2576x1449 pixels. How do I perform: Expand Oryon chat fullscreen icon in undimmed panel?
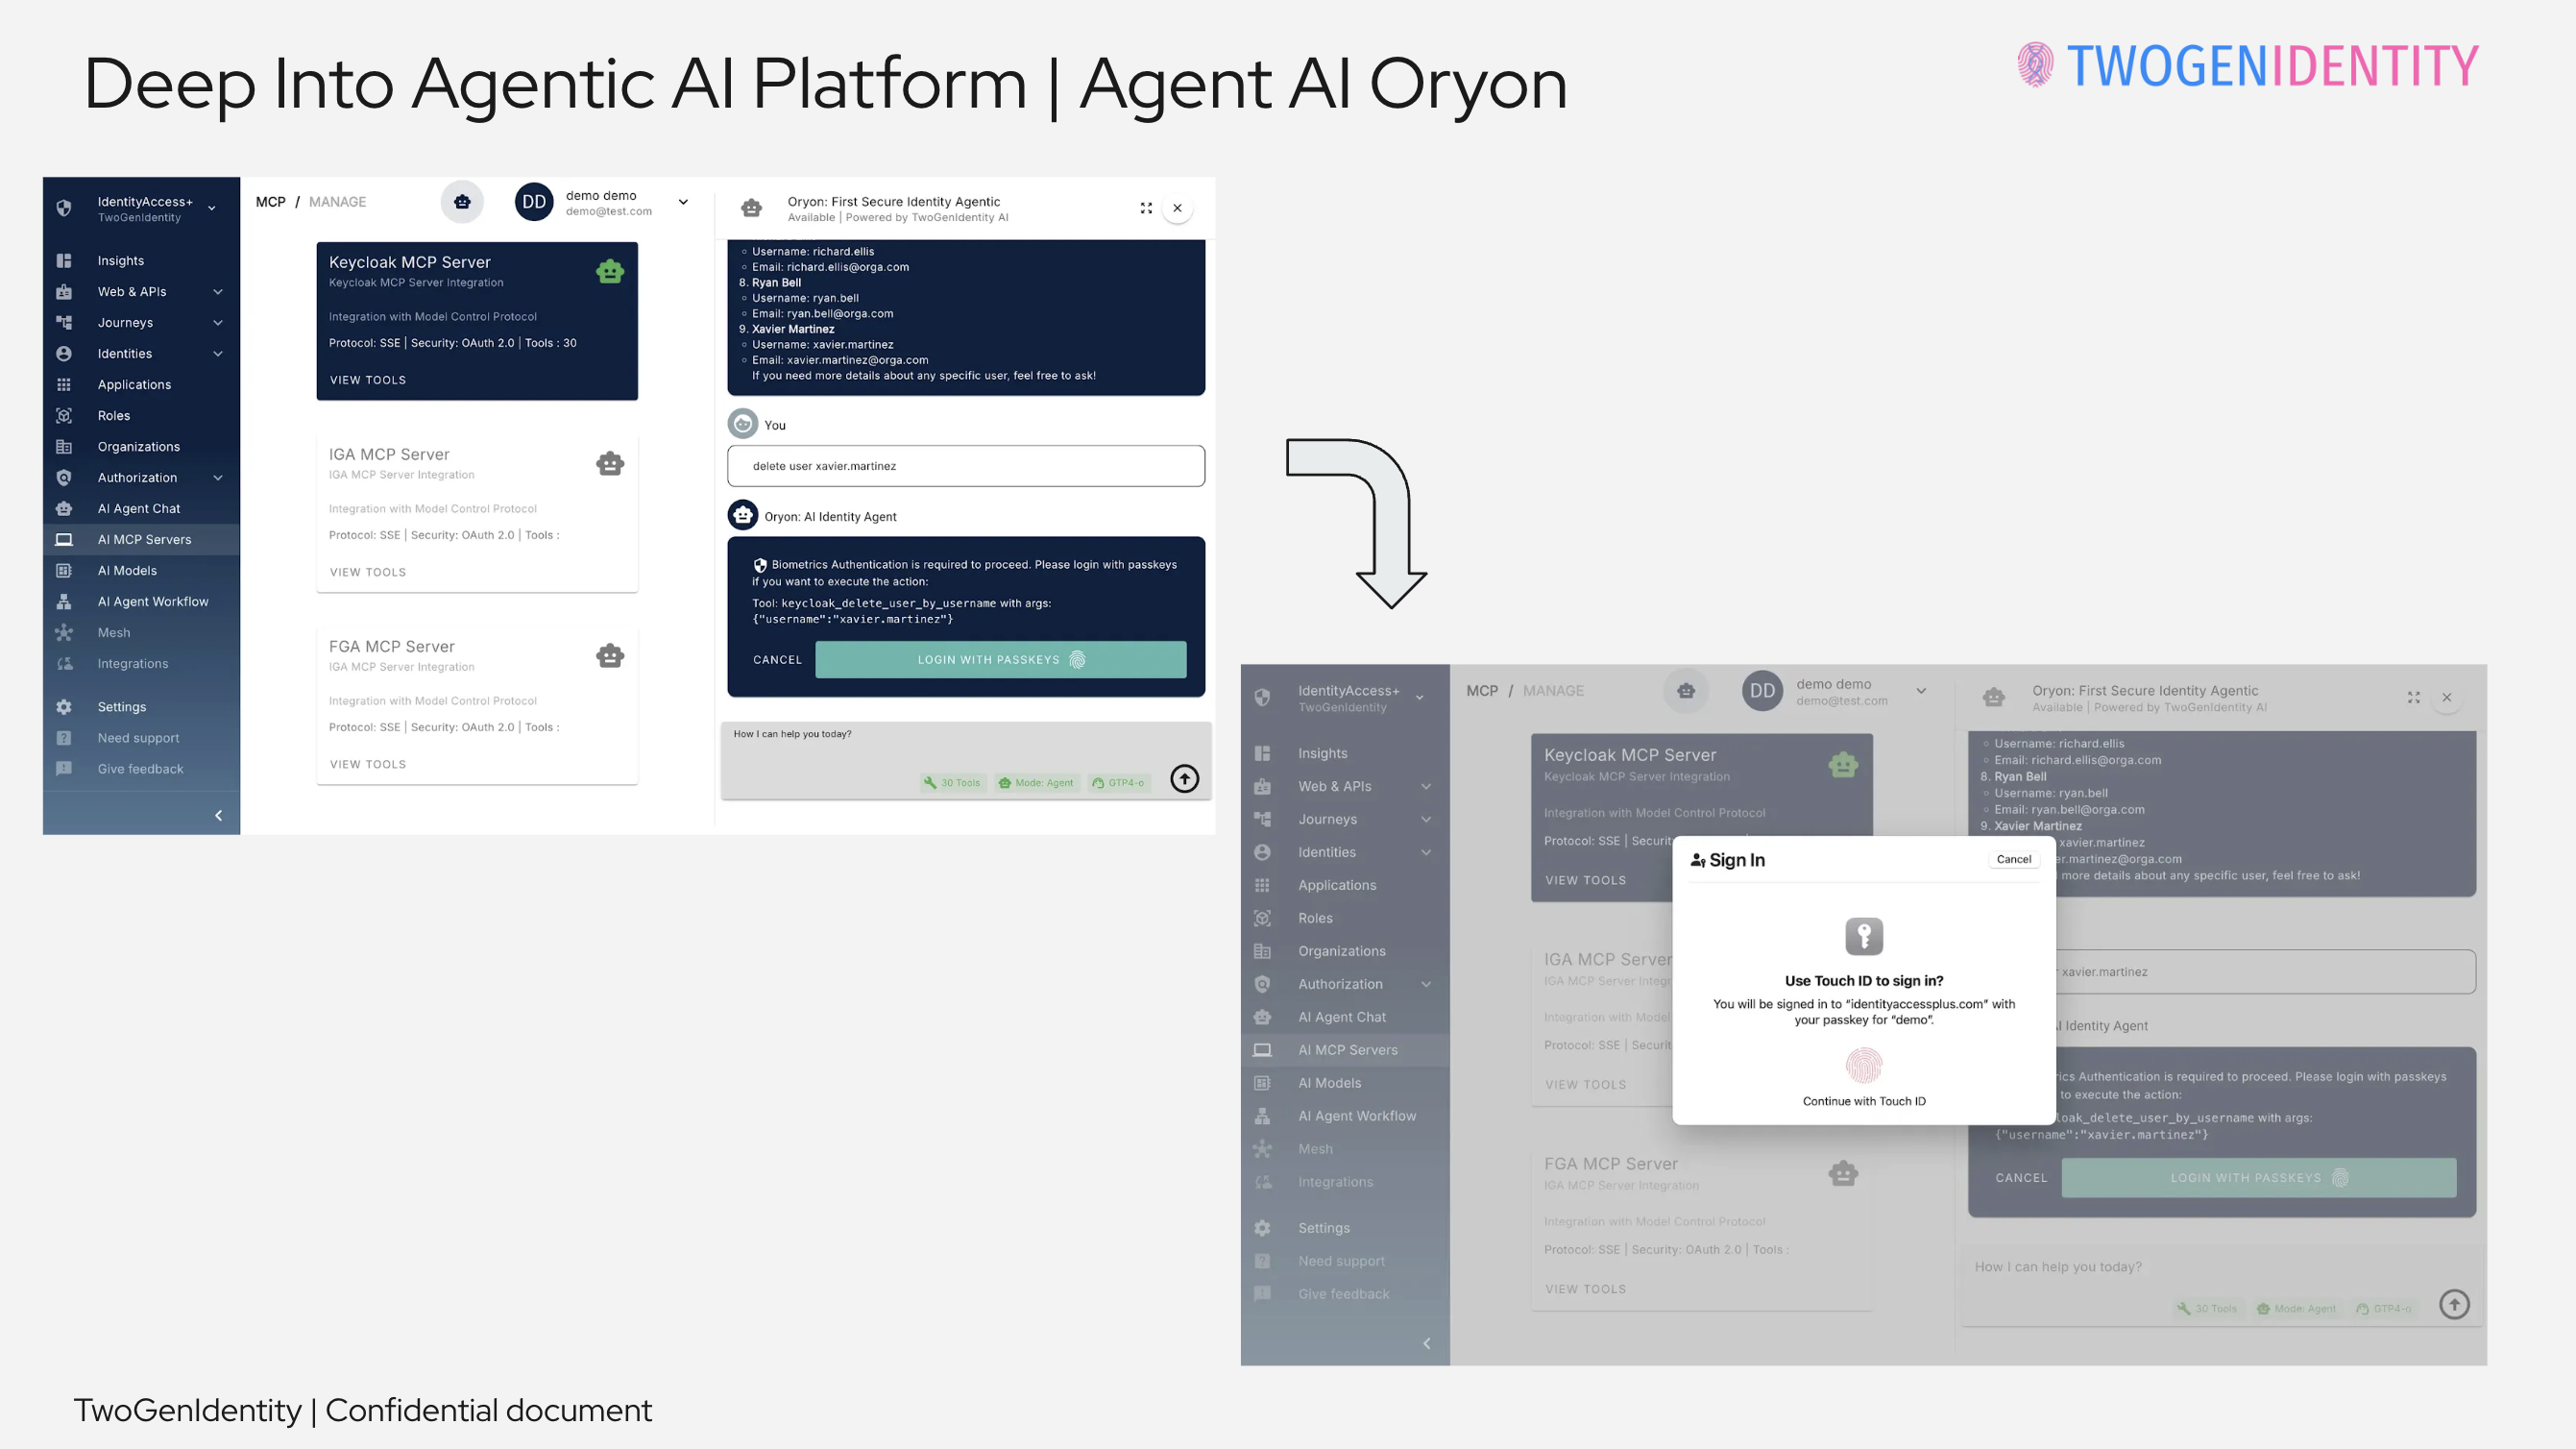pos(1146,209)
